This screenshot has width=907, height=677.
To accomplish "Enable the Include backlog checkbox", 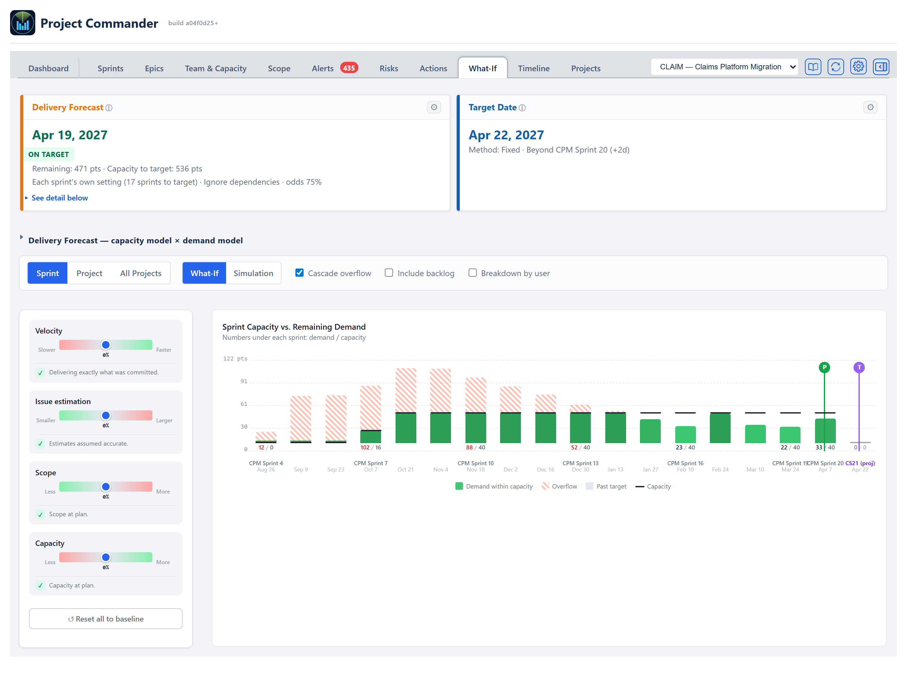I will 389,273.
